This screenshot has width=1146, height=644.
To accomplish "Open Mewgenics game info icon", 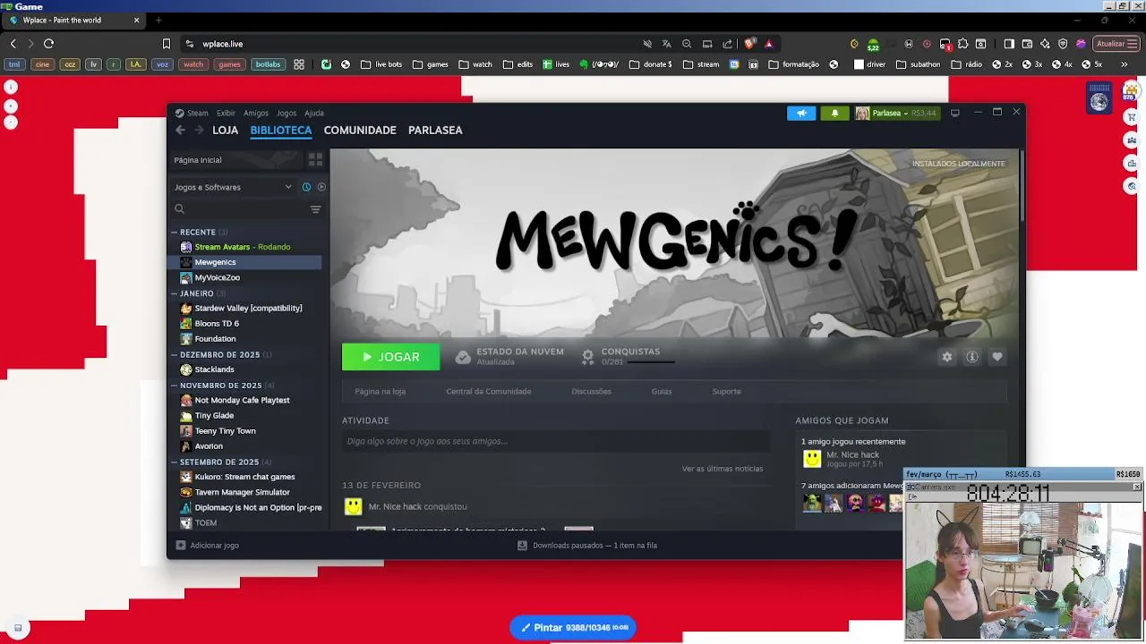I will (972, 357).
